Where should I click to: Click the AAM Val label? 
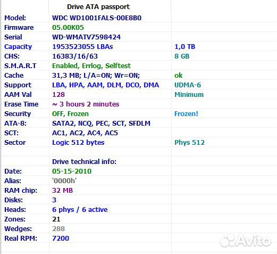point(18,95)
